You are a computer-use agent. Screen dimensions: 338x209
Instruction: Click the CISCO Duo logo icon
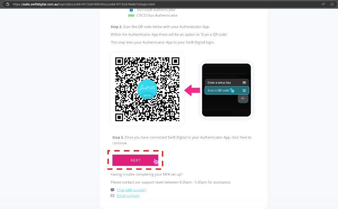click(131, 15)
